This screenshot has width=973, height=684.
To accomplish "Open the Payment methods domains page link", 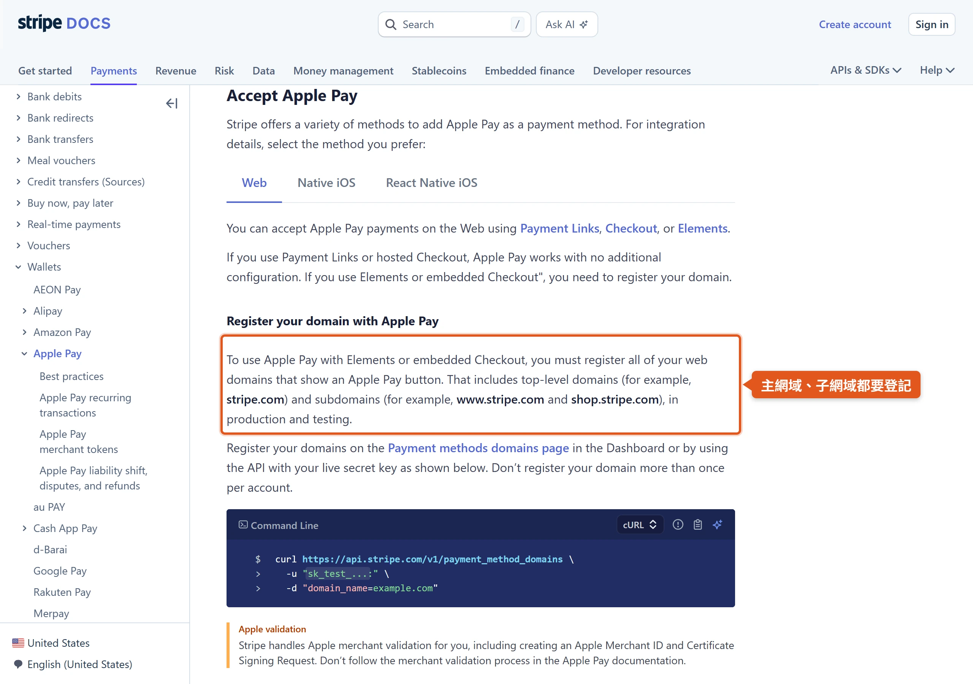I will pos(478,448).
